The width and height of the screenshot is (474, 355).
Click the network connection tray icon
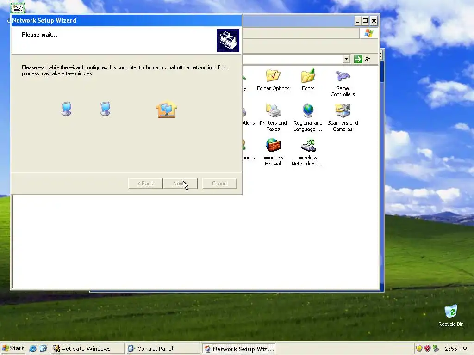pos(436,349)
